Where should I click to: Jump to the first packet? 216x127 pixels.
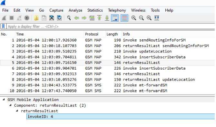pyautogui.click(x=100, y=18)
